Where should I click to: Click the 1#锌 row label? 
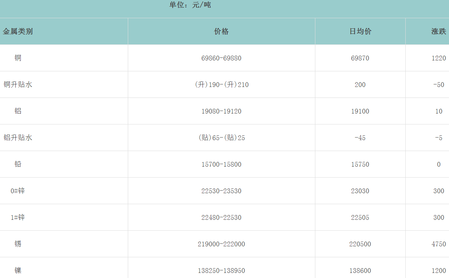18,217
